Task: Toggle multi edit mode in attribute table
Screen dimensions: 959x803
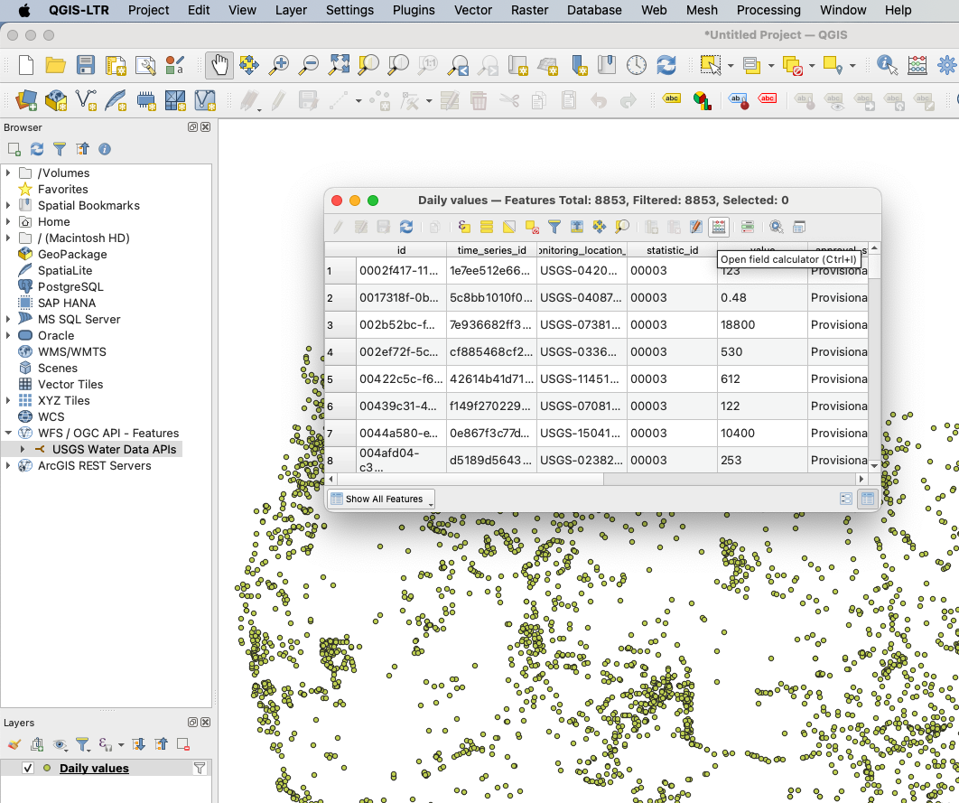Action: point(361,227)
